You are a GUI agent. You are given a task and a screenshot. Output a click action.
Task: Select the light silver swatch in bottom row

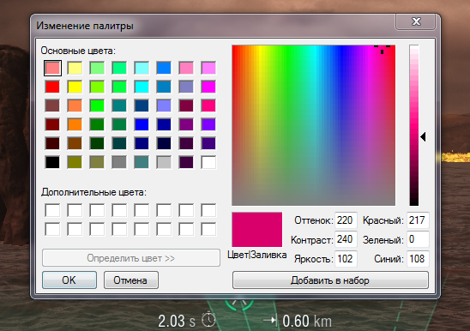(x=164, y=162)
